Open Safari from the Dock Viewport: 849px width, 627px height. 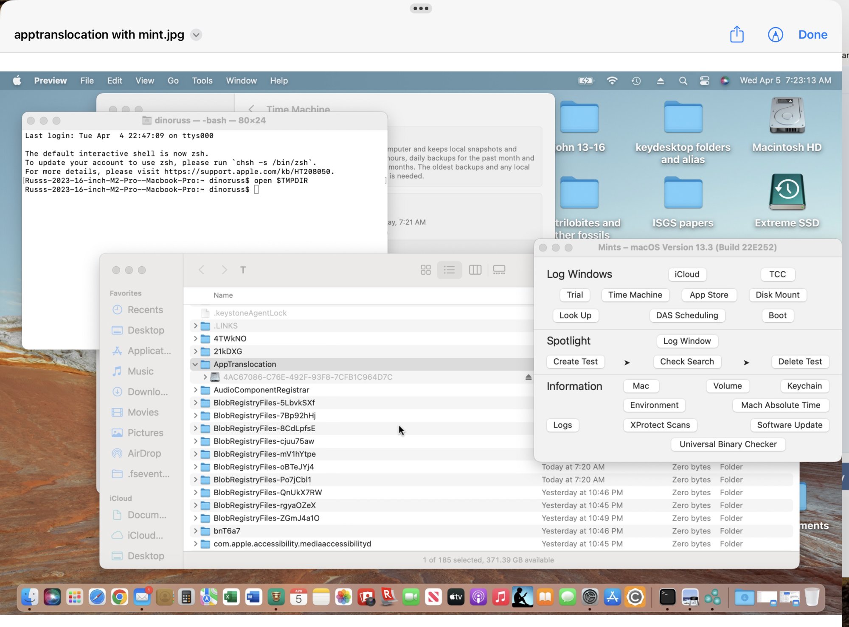click(97, 597)
